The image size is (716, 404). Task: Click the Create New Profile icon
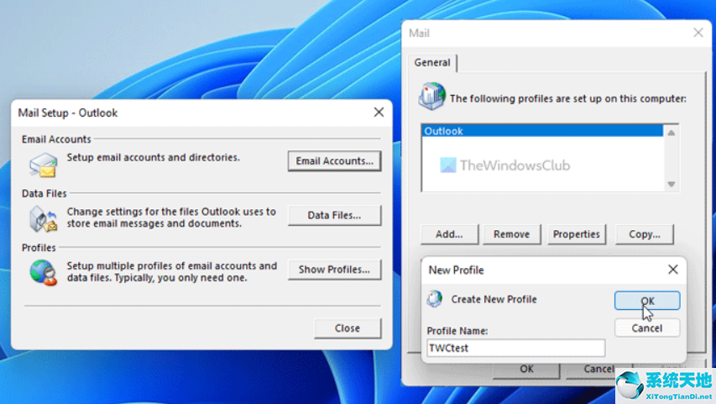tap(435, 299)
